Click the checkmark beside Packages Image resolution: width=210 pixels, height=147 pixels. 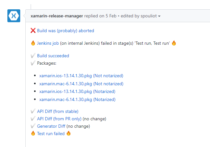coord(33,63)
